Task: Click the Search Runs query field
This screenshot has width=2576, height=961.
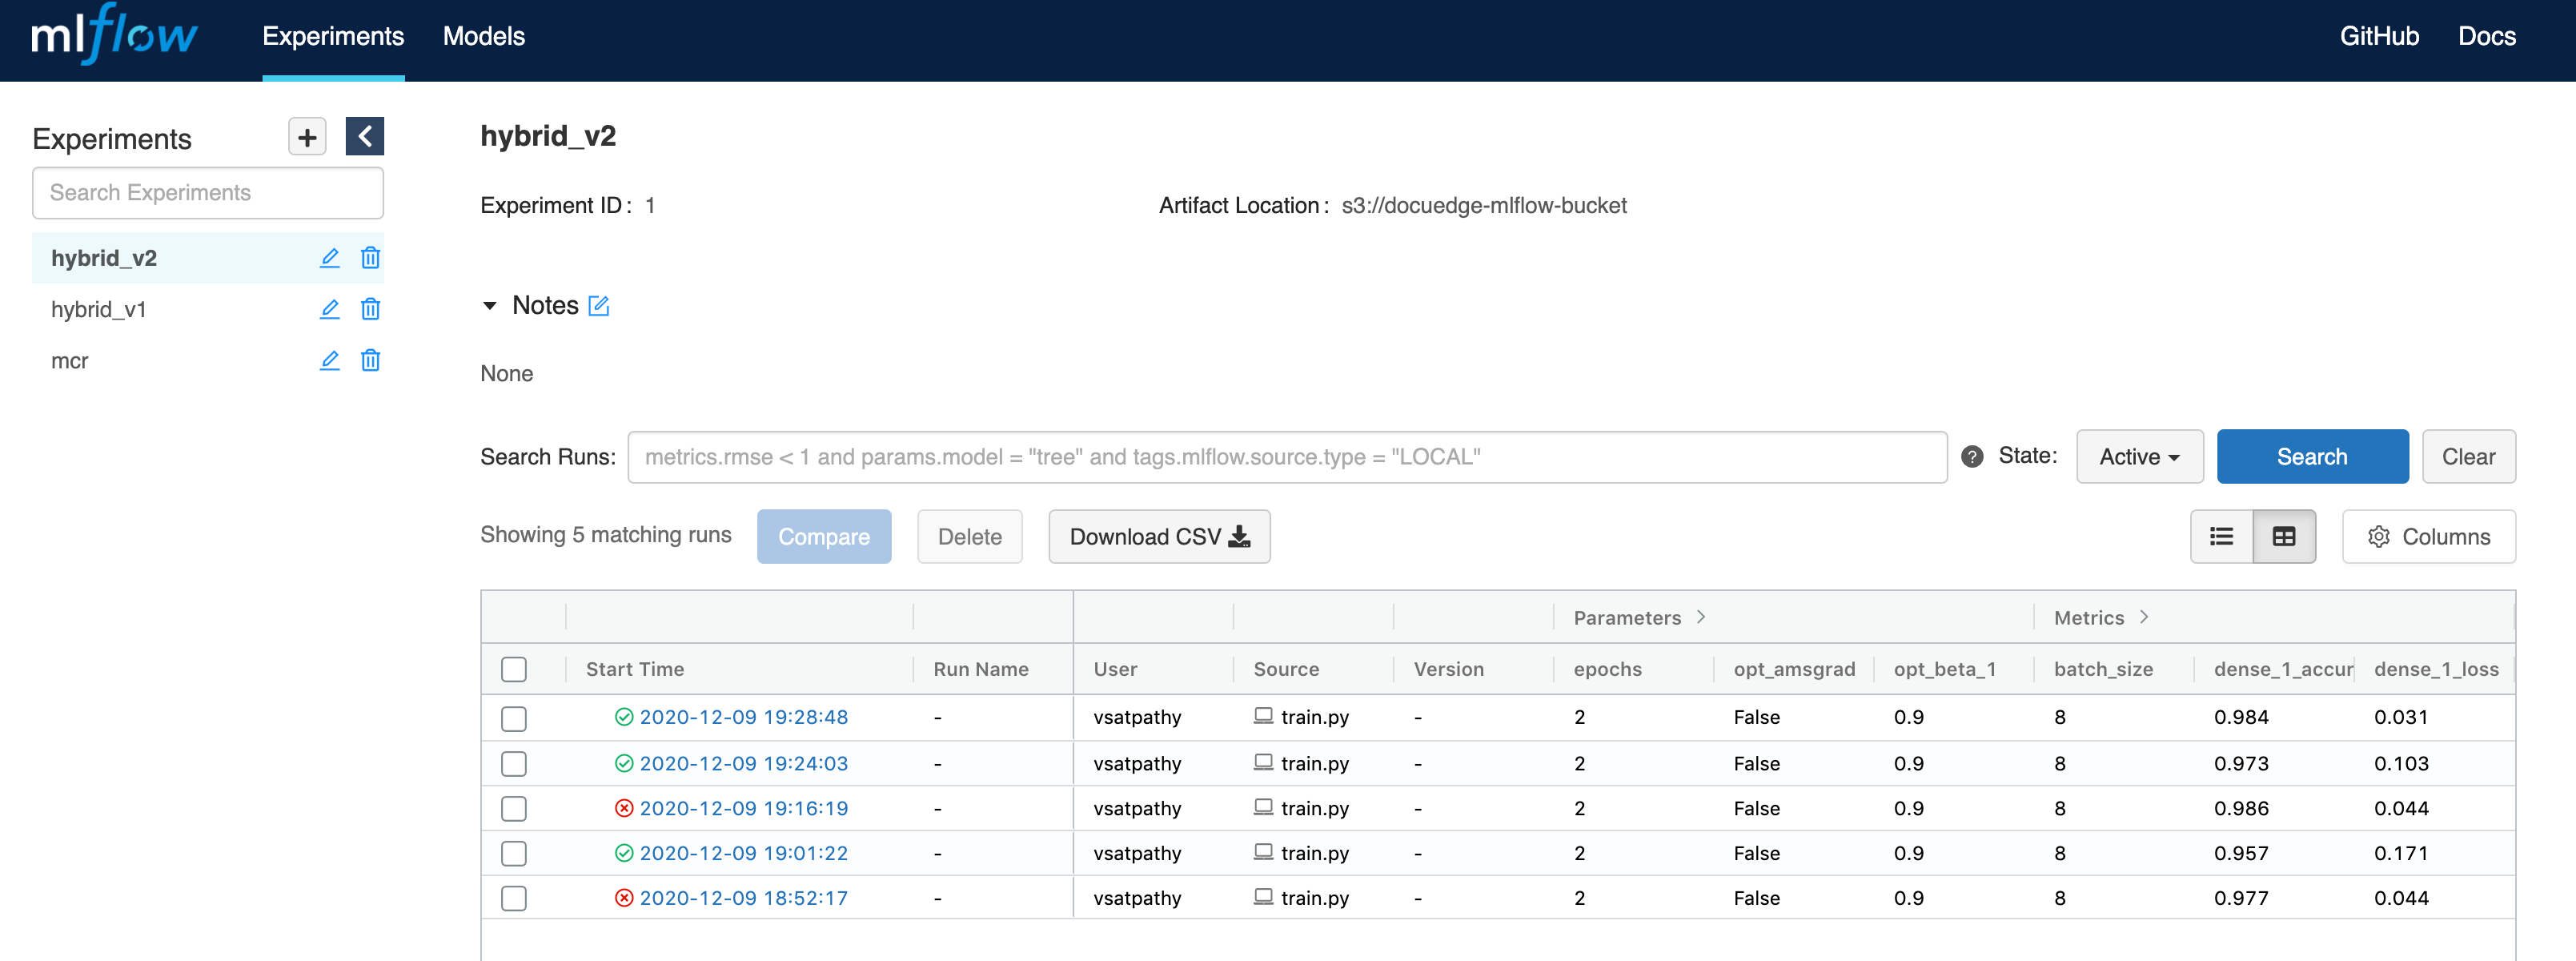Action: pyautogui.click(x=1286, y=457)
